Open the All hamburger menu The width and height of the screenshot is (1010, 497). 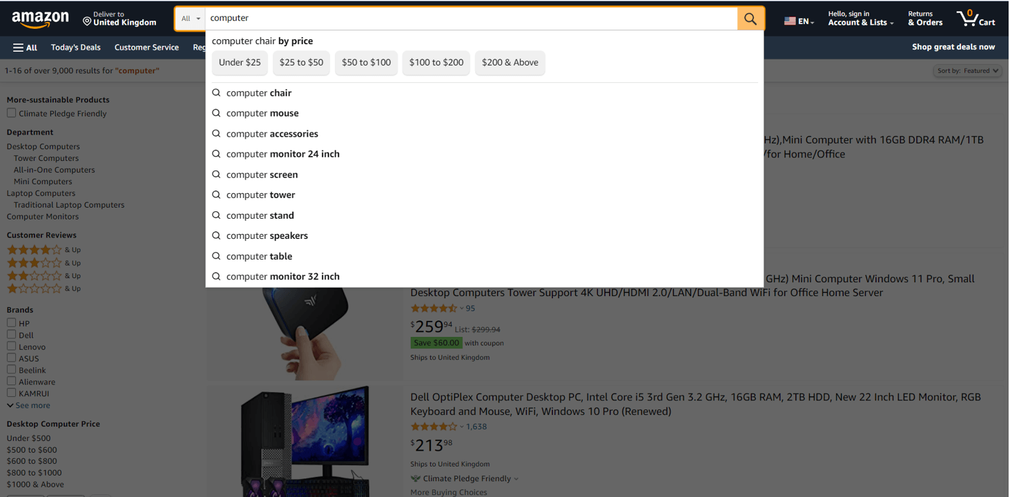(25, 48)
